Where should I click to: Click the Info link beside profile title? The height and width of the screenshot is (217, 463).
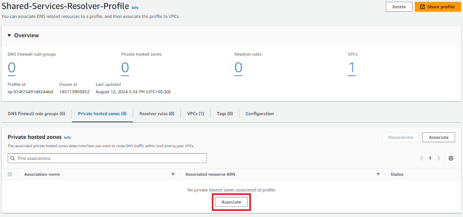point(135,8)
